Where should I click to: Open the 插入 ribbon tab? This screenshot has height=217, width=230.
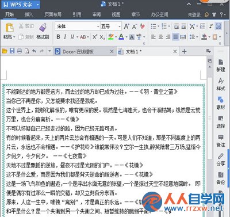tap(29, 14)
